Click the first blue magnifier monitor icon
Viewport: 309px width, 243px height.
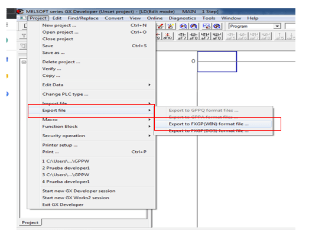pos(183,26)
